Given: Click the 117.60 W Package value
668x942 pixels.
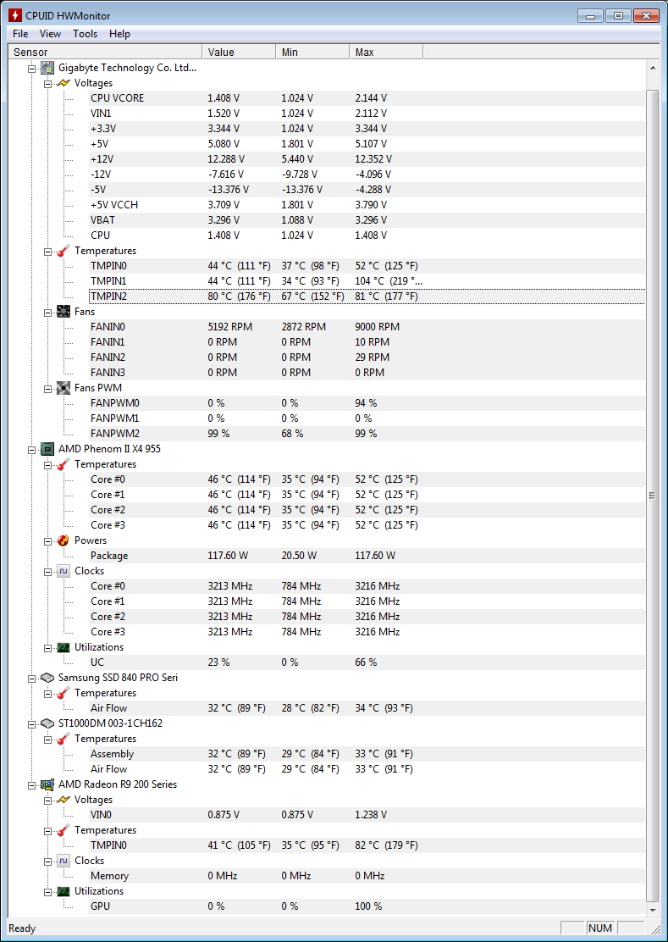Looking at the screenshot, I should tap(228, 556).
